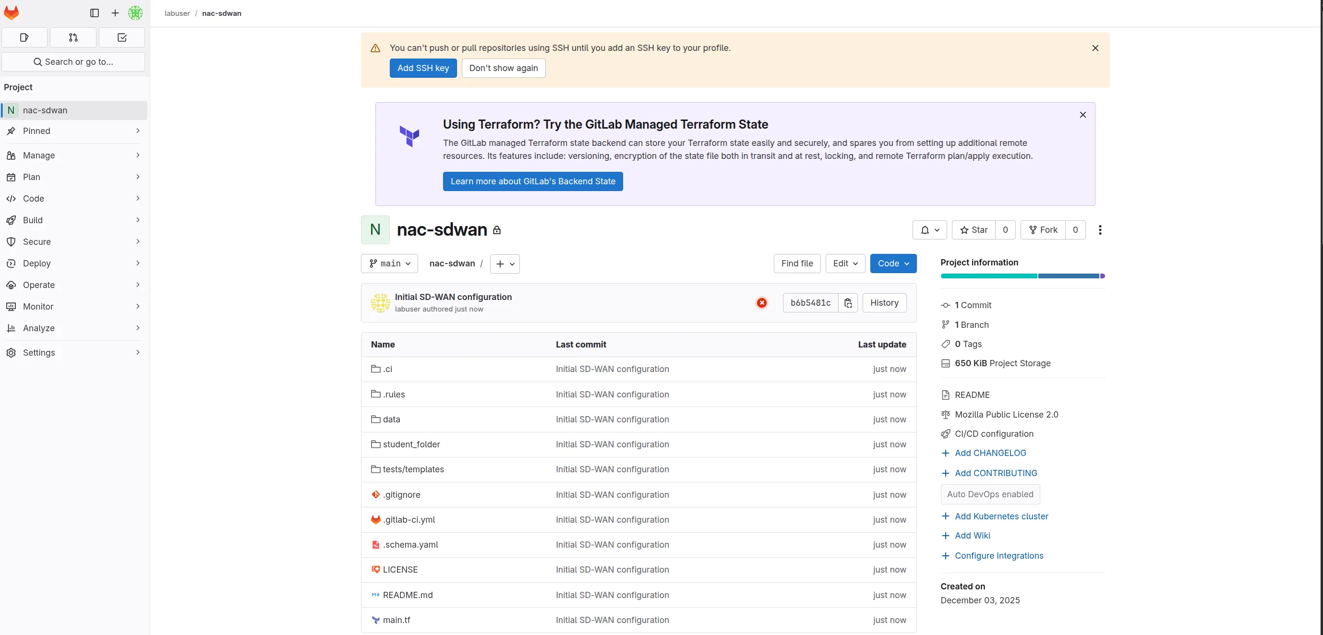Open the to-do list icon
This screenshot has width=1323, height=635.
coord(121,37)
